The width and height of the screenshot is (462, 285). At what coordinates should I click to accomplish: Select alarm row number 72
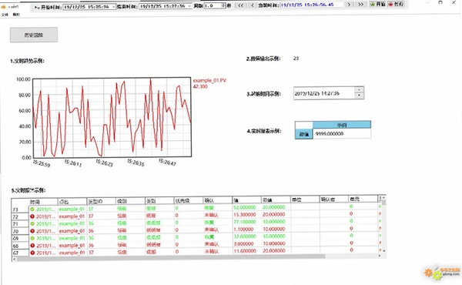coord(20,216)
